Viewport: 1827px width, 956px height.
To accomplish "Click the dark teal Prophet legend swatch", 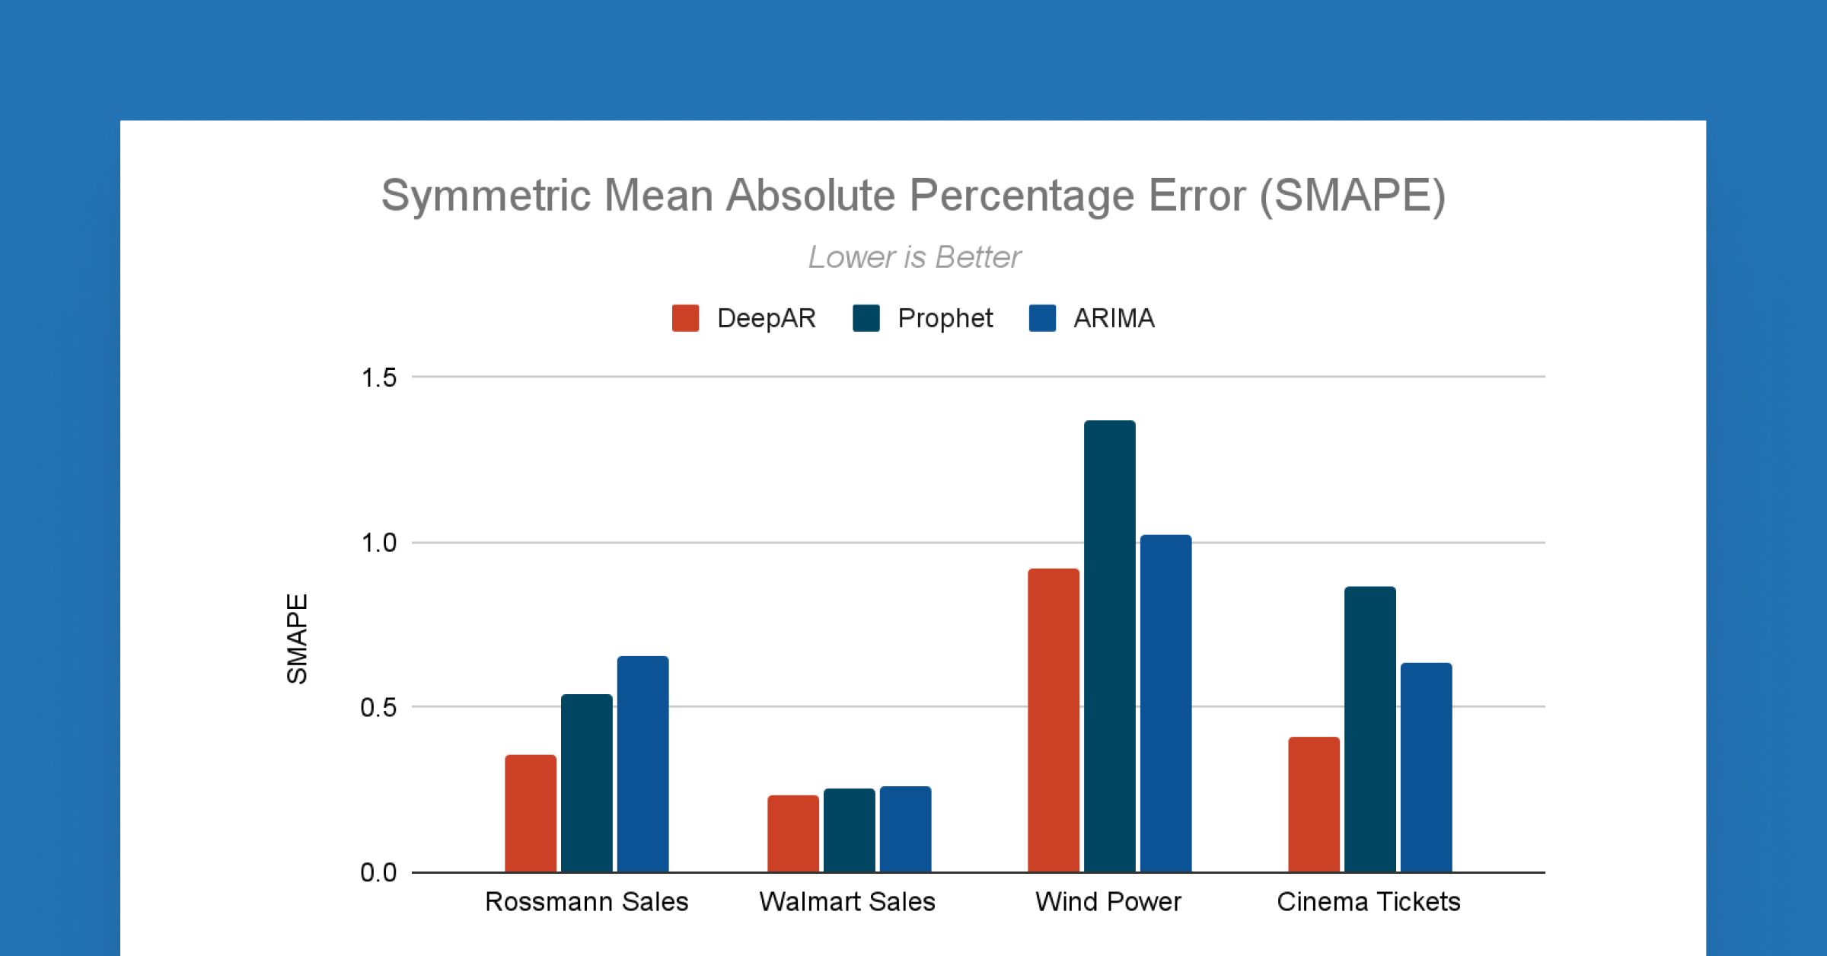I will click(866, 318).
